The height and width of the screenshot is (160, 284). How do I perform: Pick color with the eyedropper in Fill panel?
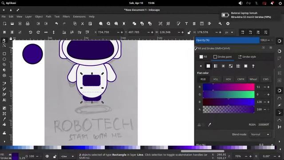[209, 124]
